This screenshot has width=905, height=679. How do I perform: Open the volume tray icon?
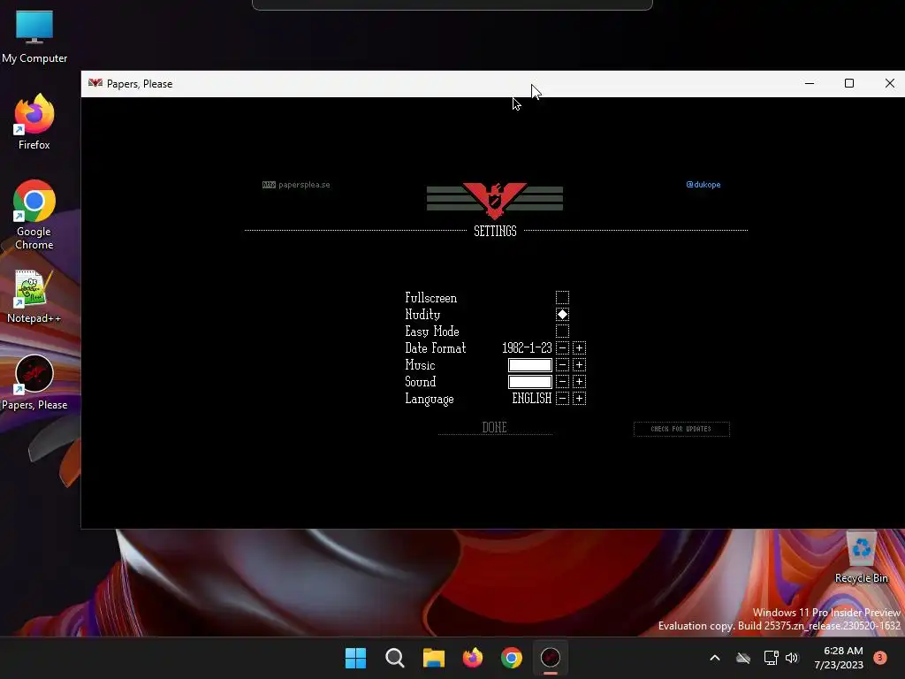(792, 658)
